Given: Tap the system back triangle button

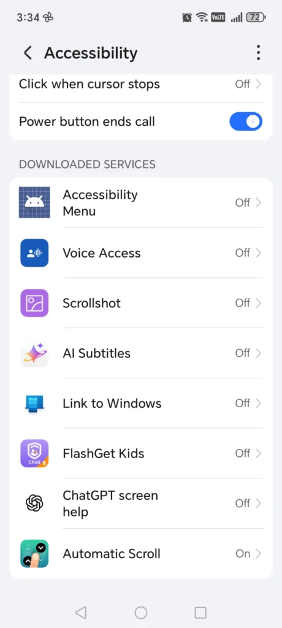Looking at the screenshot, I should tap(81, 612).
